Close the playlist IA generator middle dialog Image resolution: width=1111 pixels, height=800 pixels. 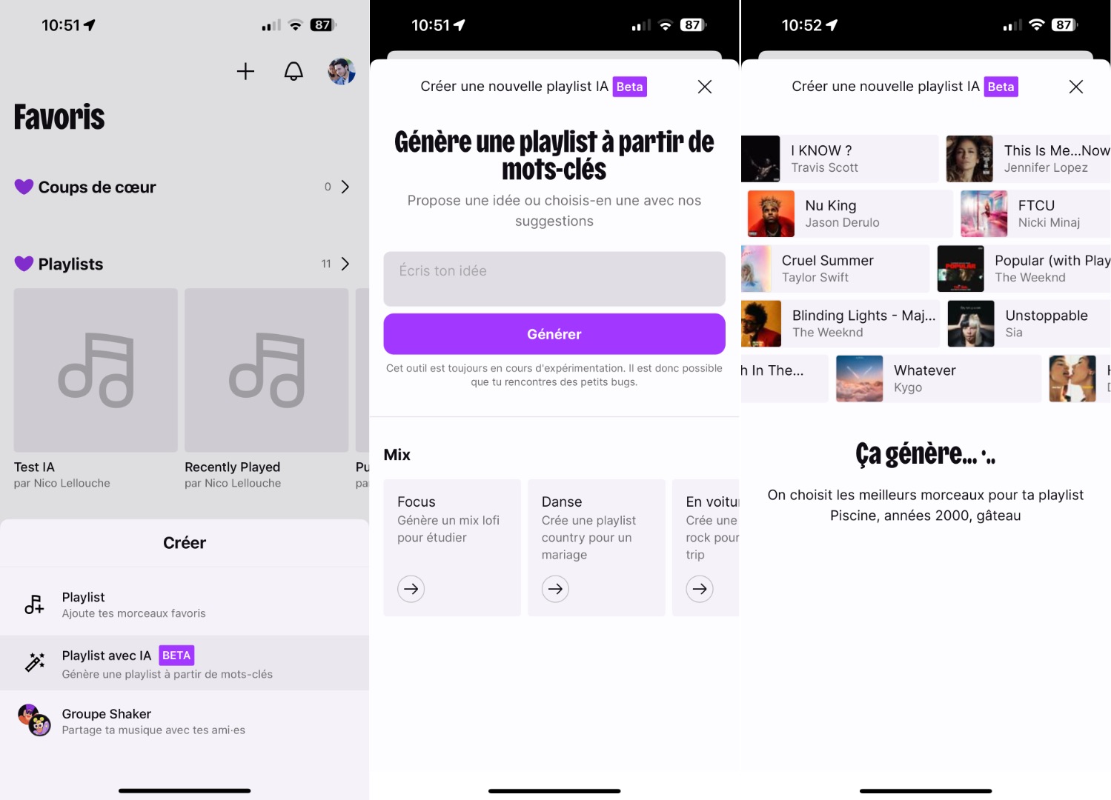click(x=705, y=87)
